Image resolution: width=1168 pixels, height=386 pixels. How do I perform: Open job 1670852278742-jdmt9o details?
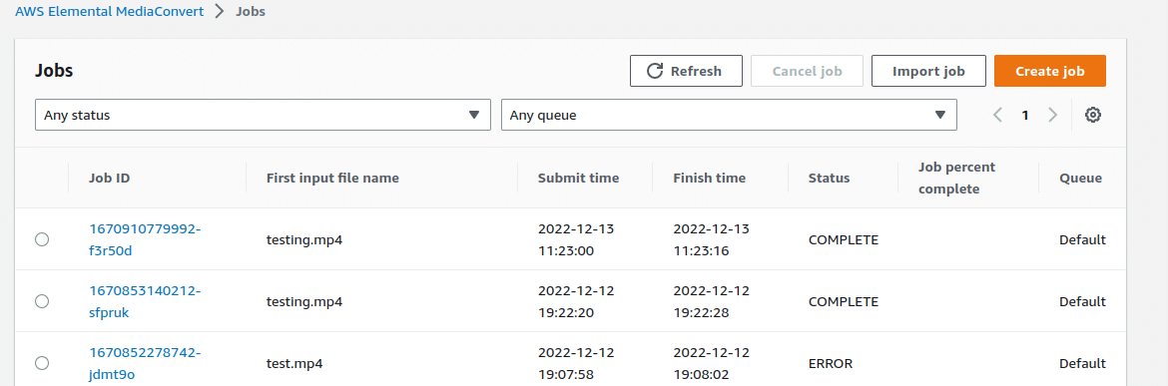[146, 363]
